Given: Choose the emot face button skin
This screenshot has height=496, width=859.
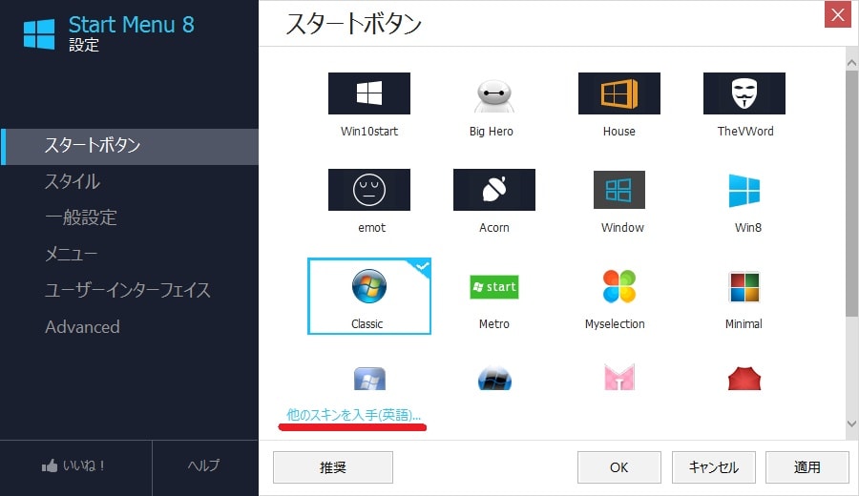Looking at the screenshot, I should (369, 190).
